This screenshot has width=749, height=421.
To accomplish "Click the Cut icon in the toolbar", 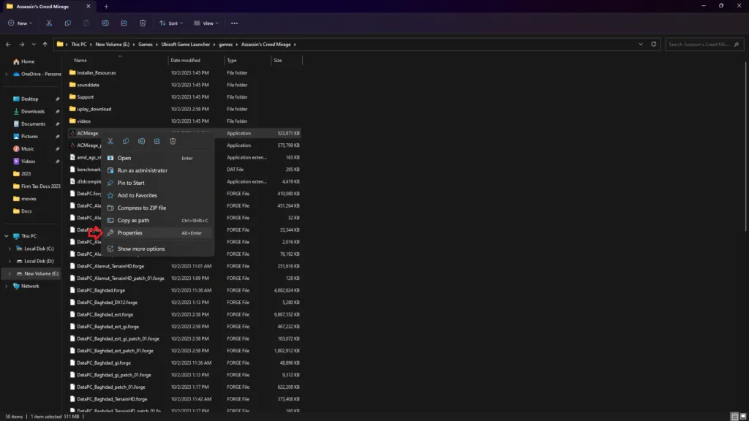I will click(49, 23).
